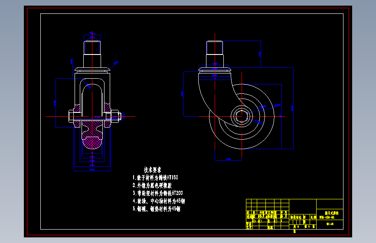Click the '比例' scale cell in title block
Image resolution: width=376 pixels, height=243 pixels.
coord(313,217)
